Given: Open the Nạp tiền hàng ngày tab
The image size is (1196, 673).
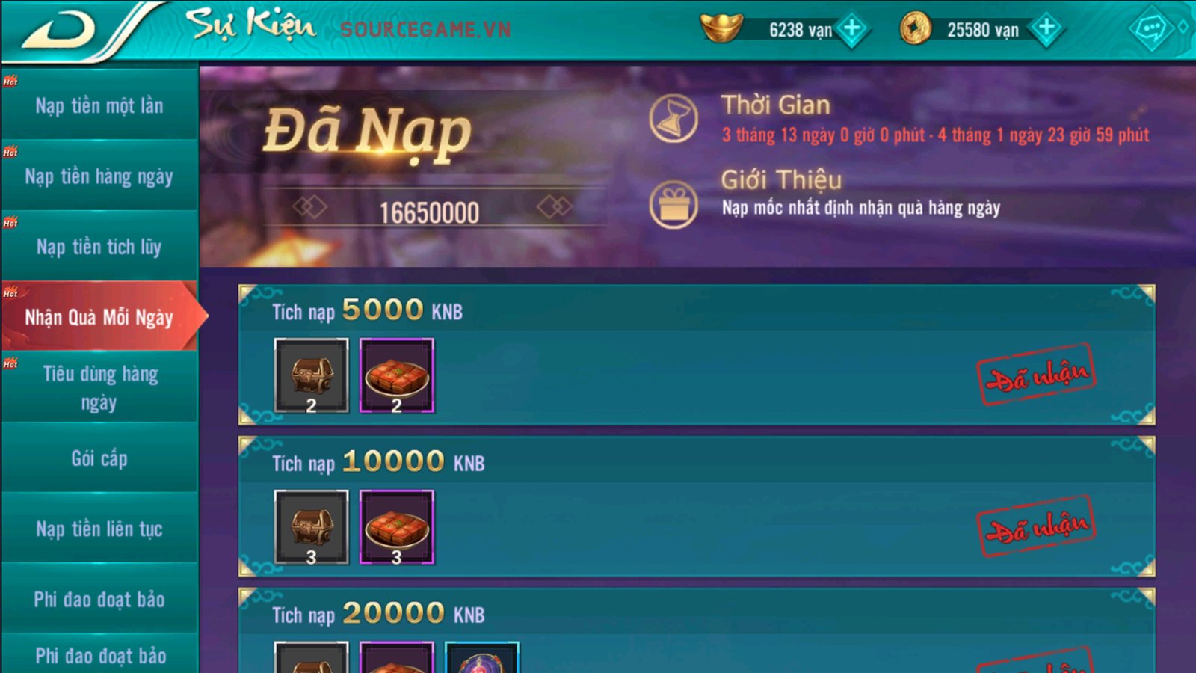Looking at the screenshot, I should [99, 176].
